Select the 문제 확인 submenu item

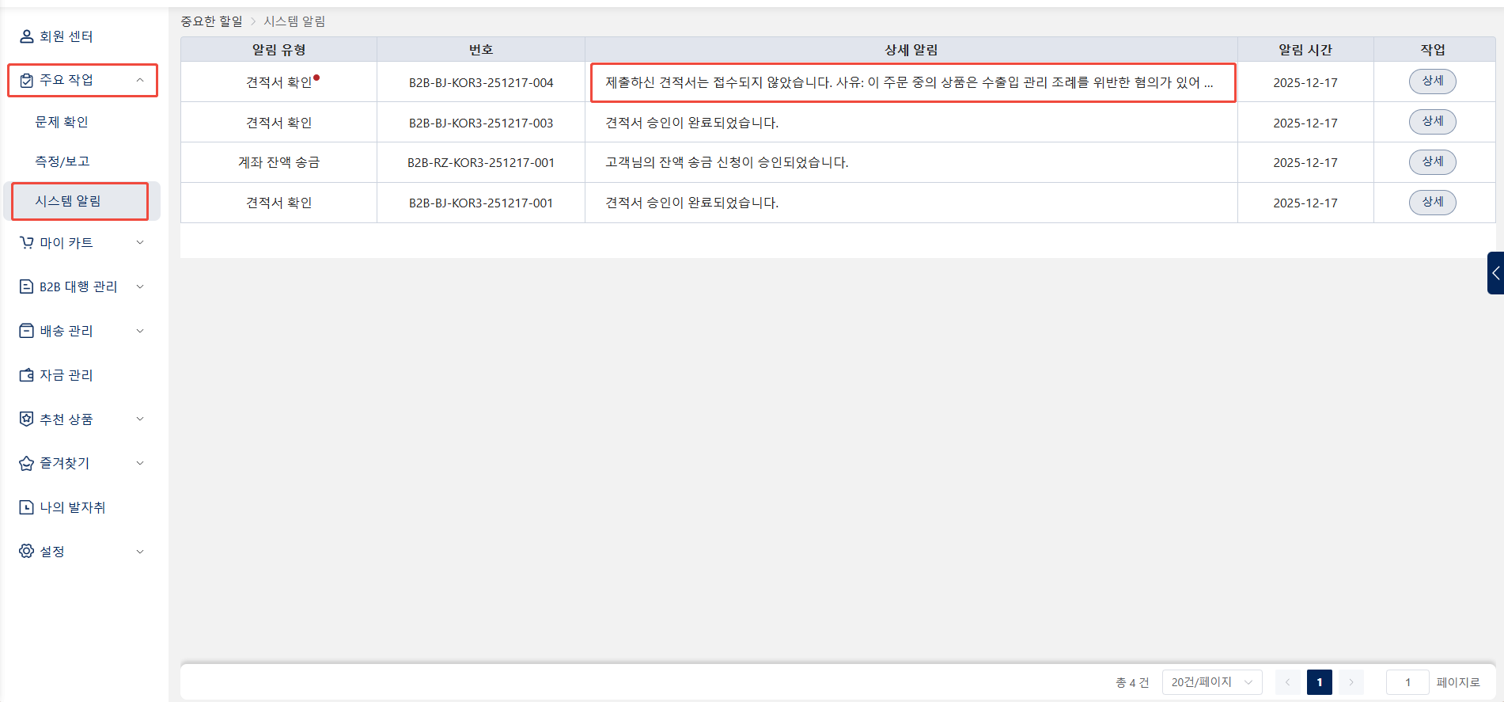coord(62,122)
